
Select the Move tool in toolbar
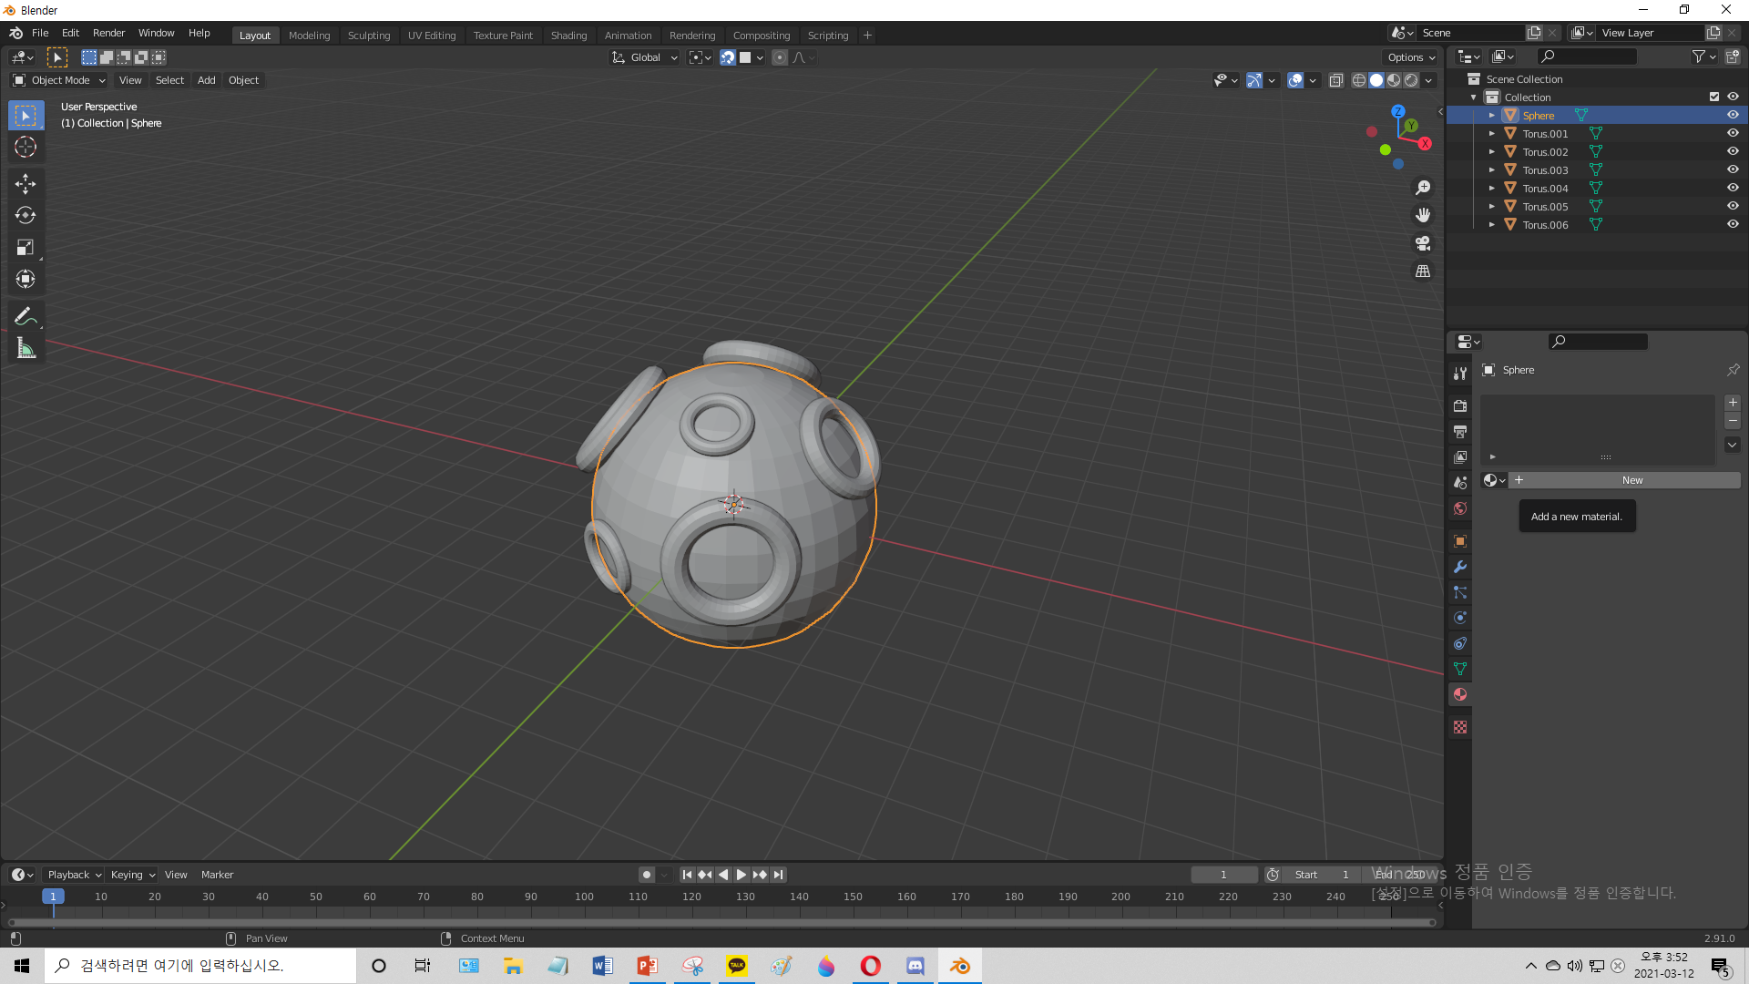click(x=26, y=184)
